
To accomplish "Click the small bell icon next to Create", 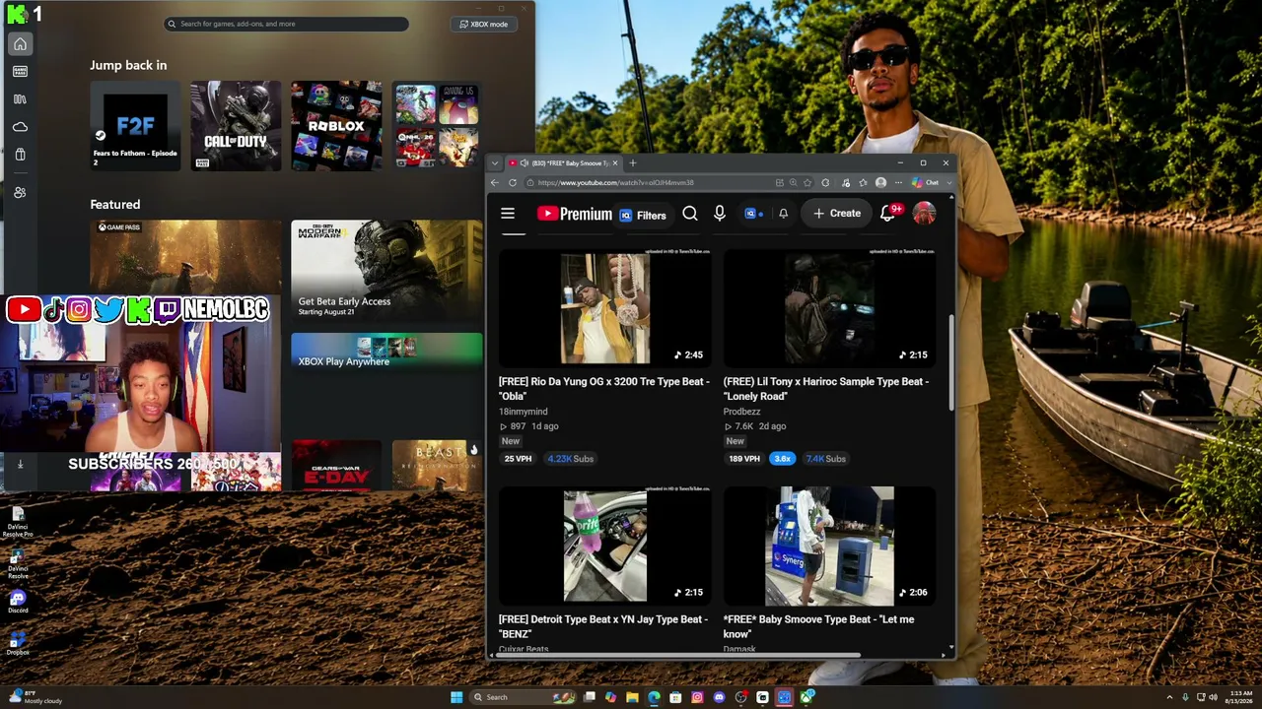I will tap(784, 214).
